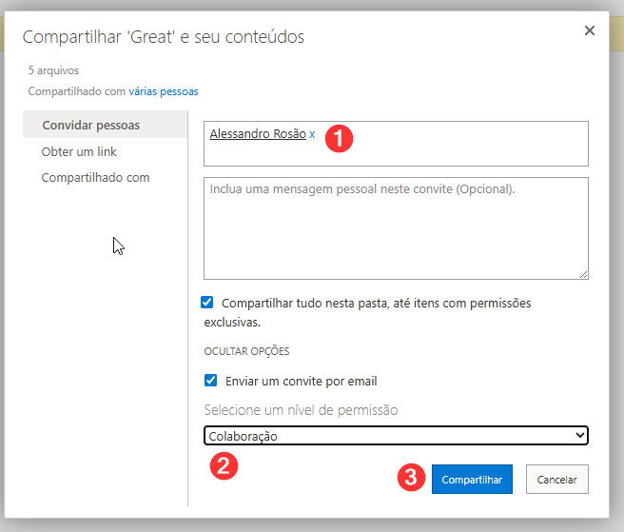Image resolution: width=624 pixels, height=532 pixels.
Task: Click the Cancelar button
Action: pyautogui.click(x=557, y=480)
